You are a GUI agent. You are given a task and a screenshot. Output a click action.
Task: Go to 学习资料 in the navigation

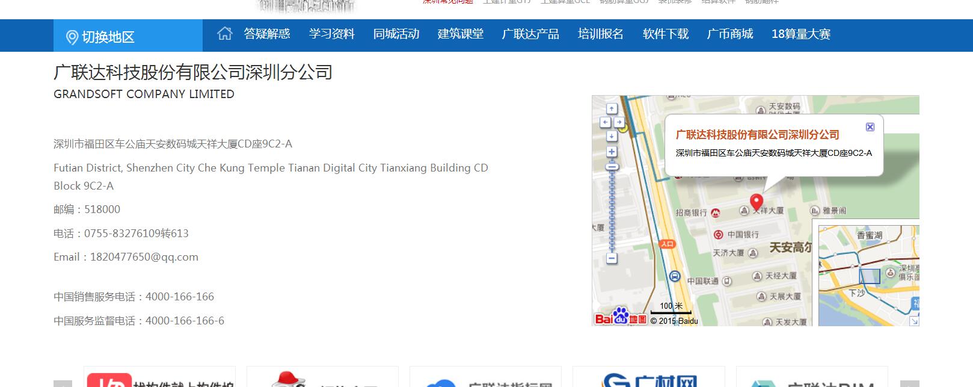[x=332, y=34]
